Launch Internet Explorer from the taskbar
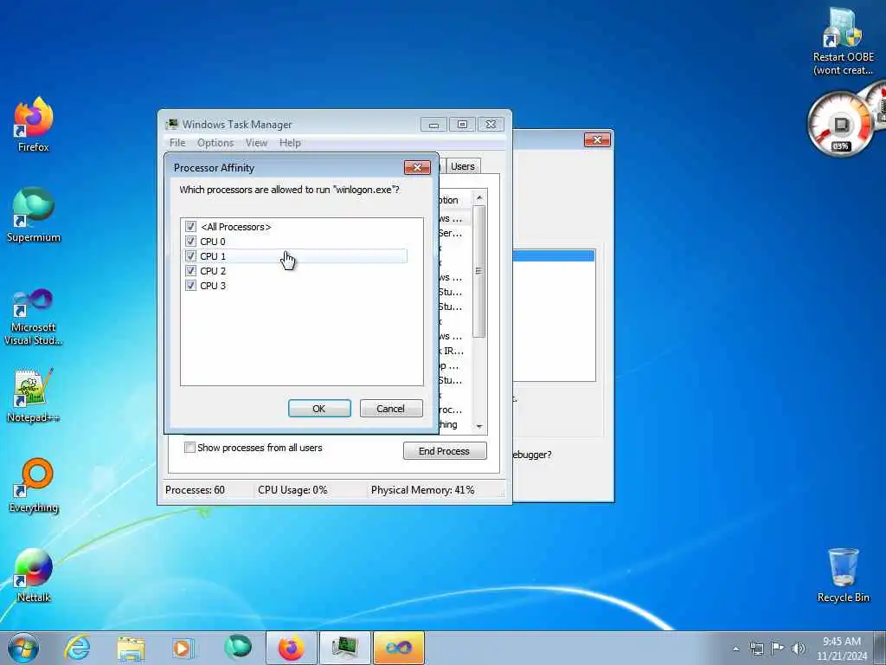Image resolution: width=886 pixels, height=665 pixels. [x=77, y=648]
